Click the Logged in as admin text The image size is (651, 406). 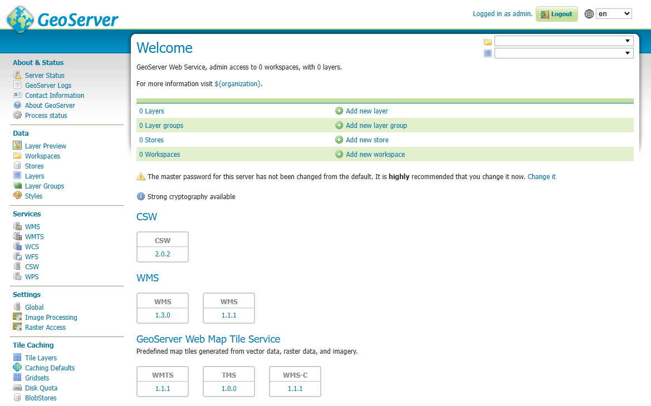click(x=502, y=14)
